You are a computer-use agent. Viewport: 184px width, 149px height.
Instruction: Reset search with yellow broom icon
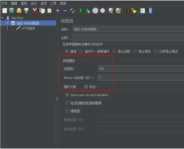(134, 11)
